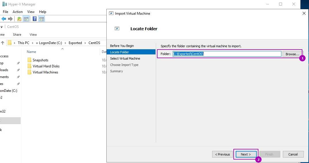Select the Snapshots folder icon
The image size is (309, 163).
tap(29, 60)
